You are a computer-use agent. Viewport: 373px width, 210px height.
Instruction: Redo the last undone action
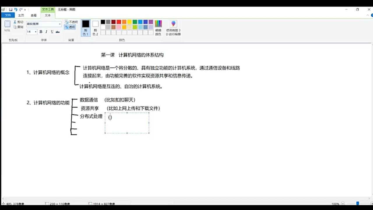click(x=21, y=9)
